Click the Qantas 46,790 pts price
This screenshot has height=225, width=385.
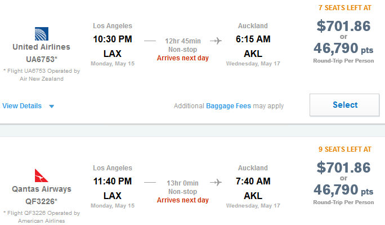[343, 190]
